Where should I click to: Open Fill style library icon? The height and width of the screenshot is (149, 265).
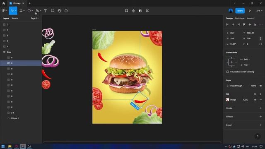click(255, 94)
